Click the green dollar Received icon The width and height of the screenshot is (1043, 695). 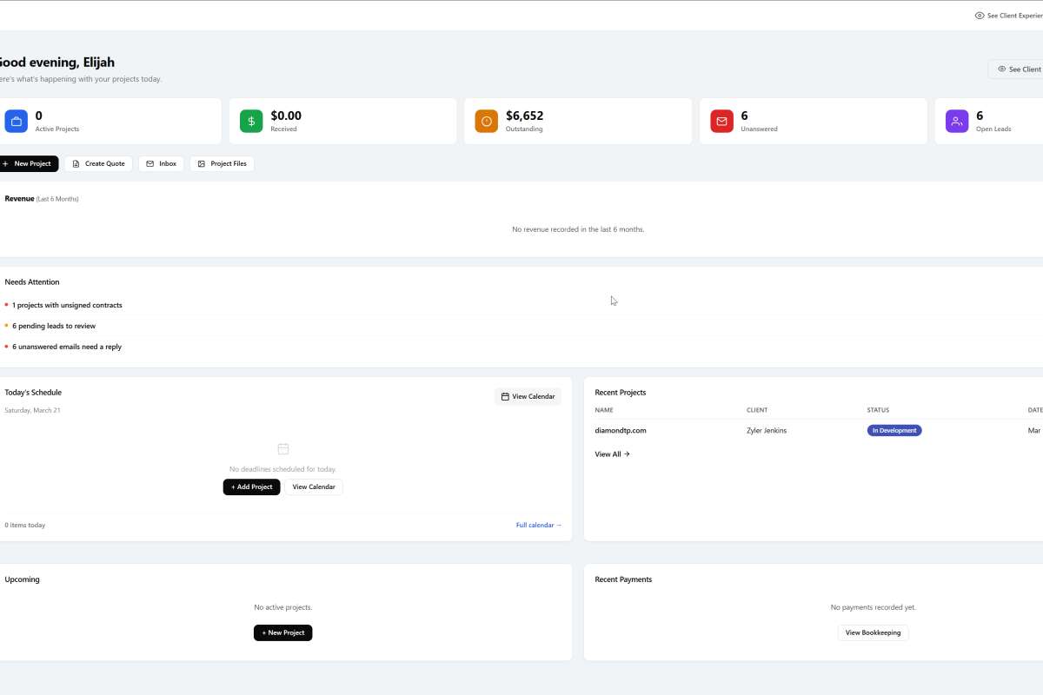tap(251, 122)
